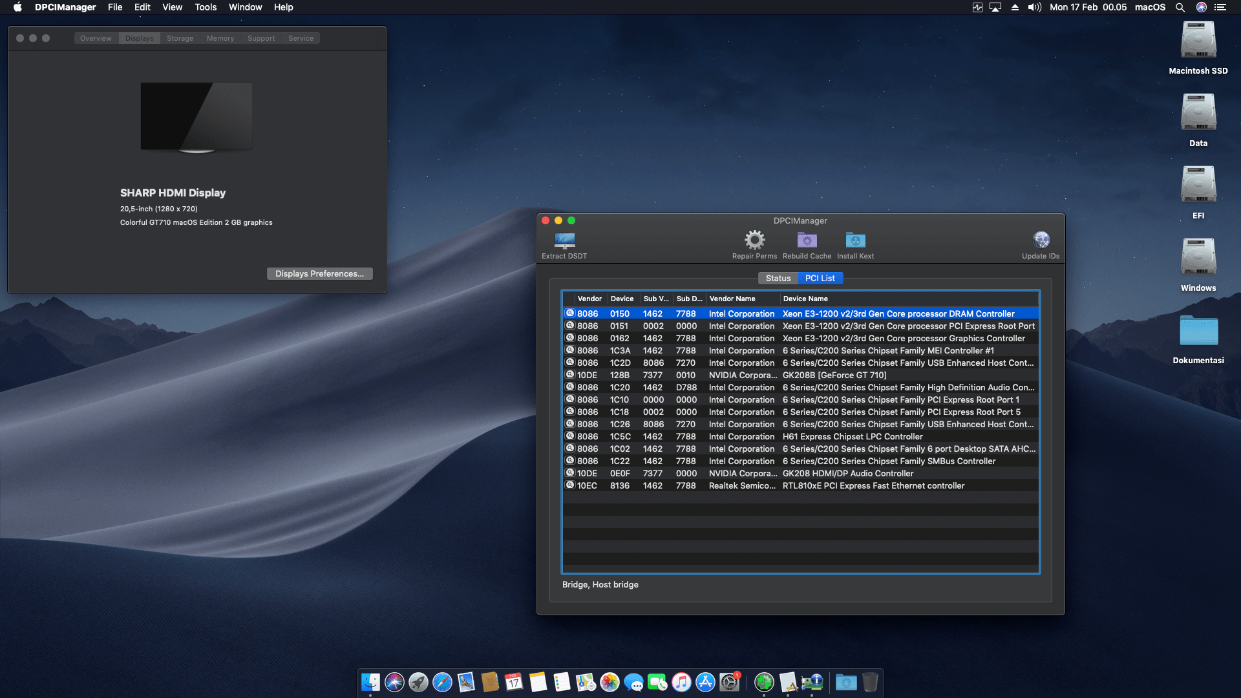1241x698 pixels.
Task: Sort by Vendor column header
Action: coord(589,299)
